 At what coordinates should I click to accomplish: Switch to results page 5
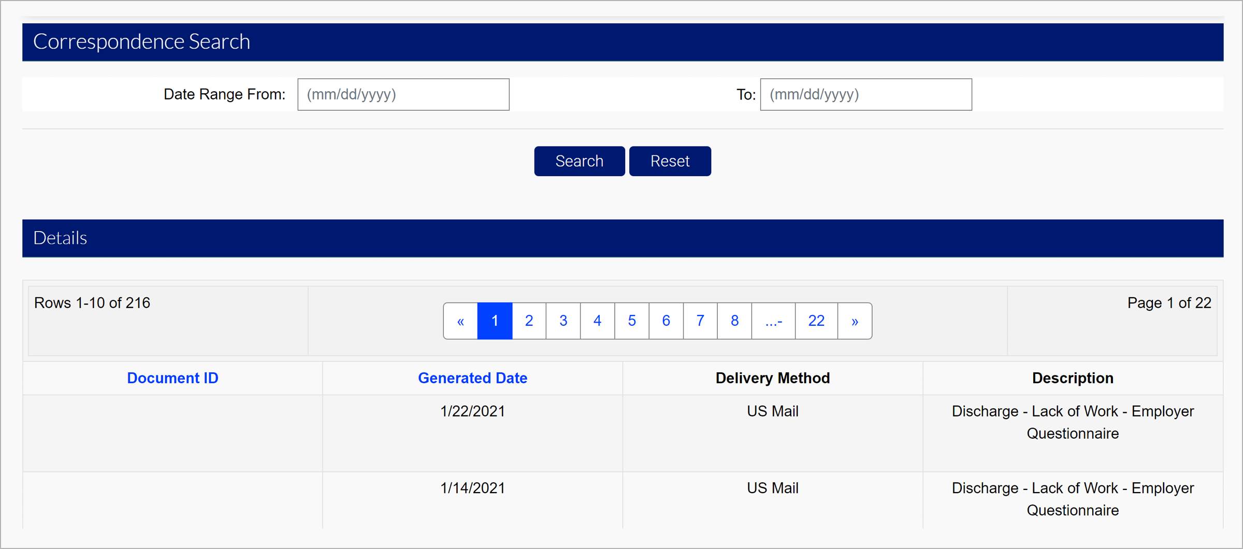(631, 321)
